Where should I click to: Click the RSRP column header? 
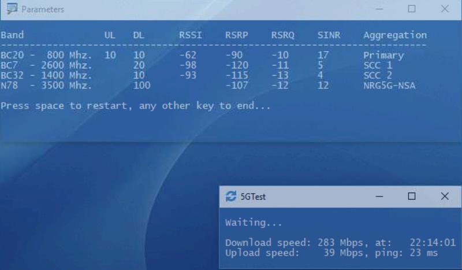point(237,35)
